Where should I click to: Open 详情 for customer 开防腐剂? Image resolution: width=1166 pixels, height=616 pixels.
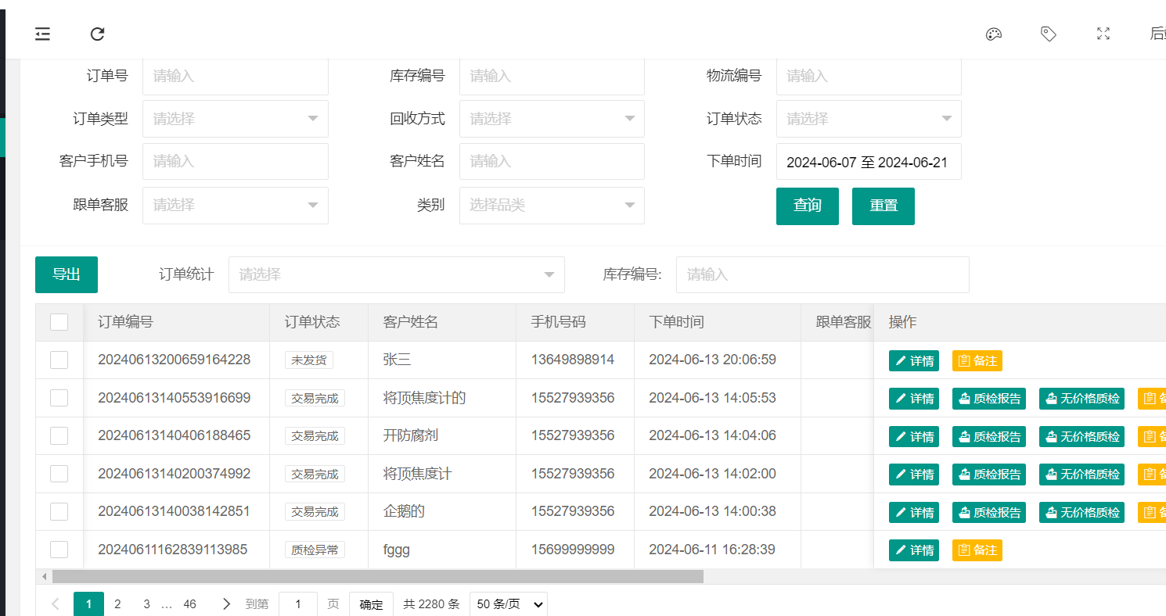[914, 436]
